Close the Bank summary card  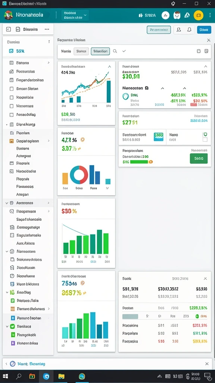(x=205, y=279)
